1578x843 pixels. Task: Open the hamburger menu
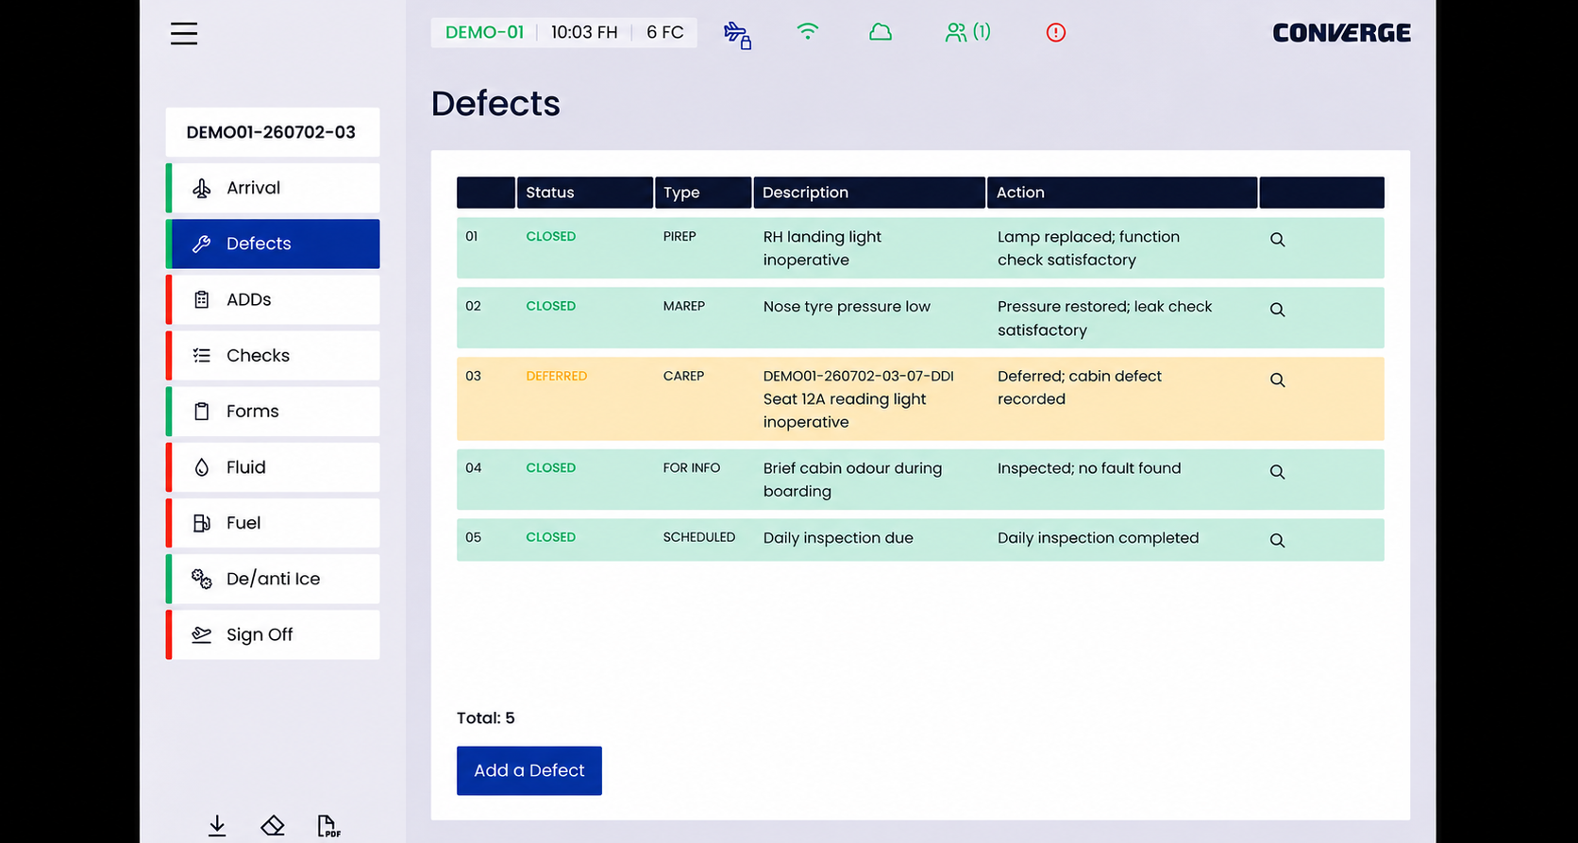(x=184, y=34)
